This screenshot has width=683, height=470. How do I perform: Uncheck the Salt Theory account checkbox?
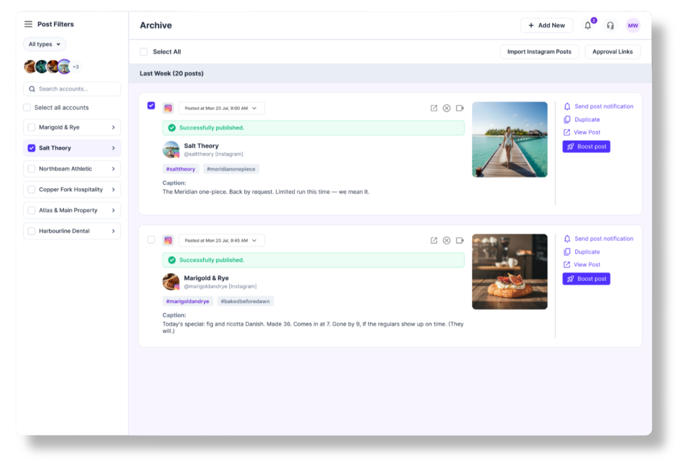click(31, 148)
